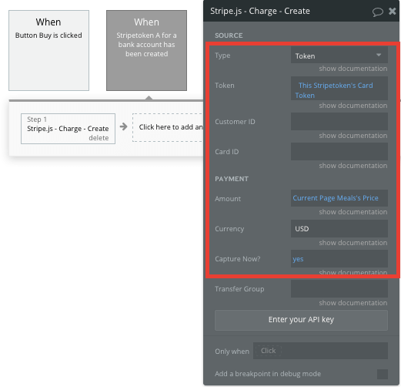Show documentation for Card ID
401x387 pixels.
pos(353,166)
